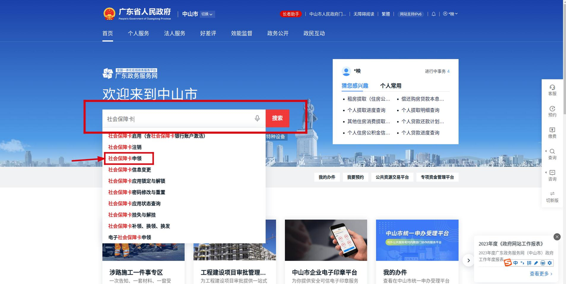Open 个人提取进度查询 link

click(366, 110)
